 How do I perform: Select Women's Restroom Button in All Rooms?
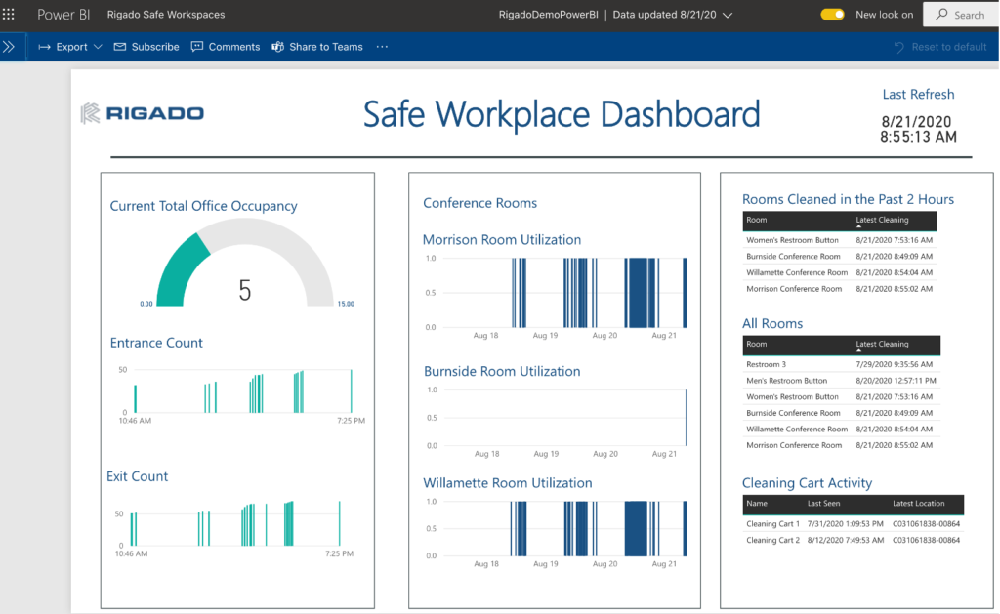pyautogui.click(x=842, y=396)
